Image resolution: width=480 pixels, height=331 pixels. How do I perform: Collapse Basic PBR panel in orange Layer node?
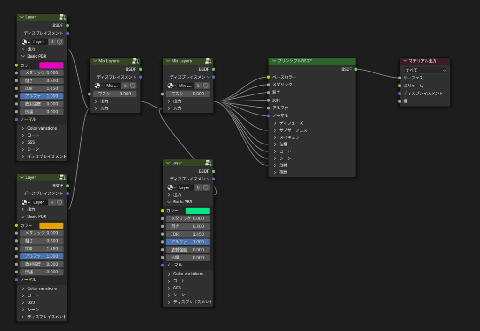click(x=23, y=216)
